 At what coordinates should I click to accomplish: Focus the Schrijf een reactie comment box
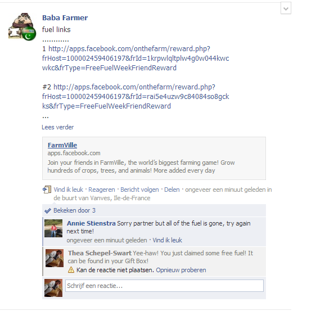(164, 286)
